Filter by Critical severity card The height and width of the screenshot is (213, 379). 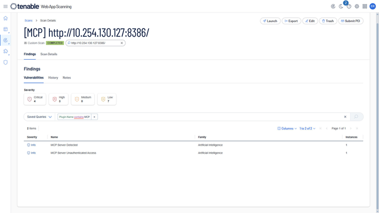tap(35, 99)
